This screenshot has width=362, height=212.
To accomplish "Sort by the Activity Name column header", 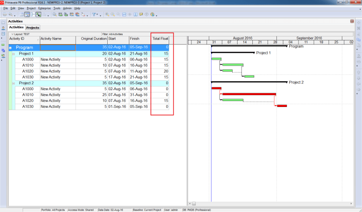I will [58, 40].
